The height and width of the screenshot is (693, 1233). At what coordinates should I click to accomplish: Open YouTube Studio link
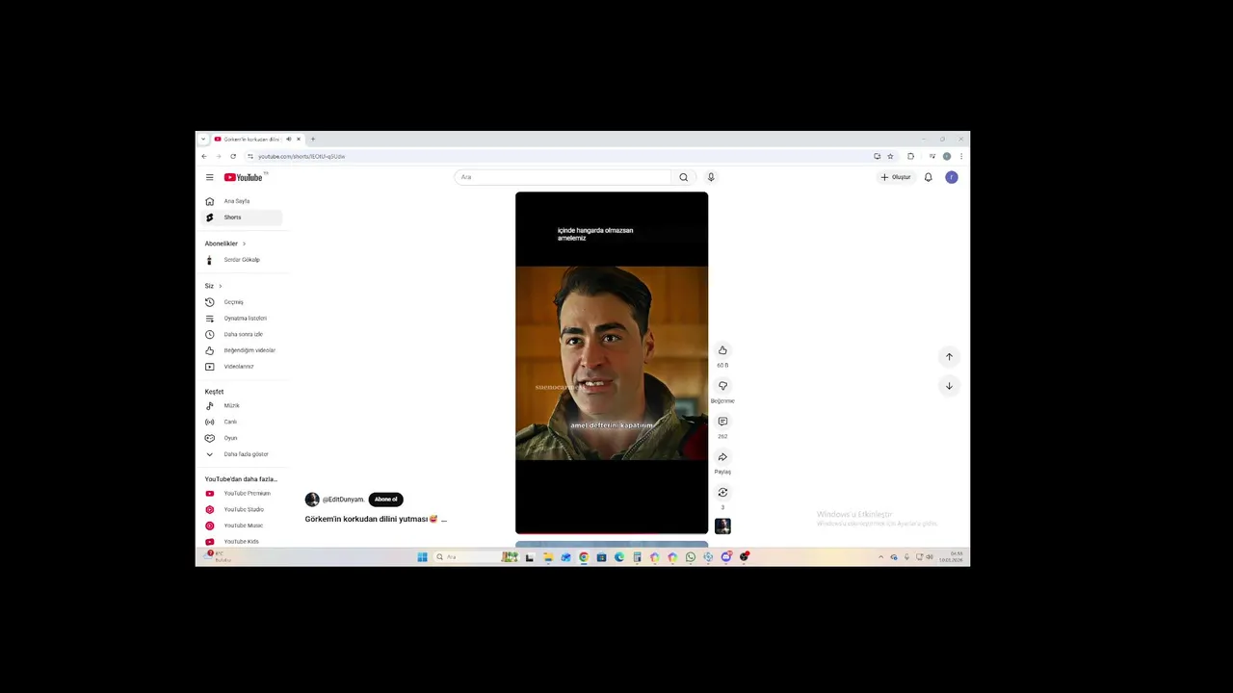pos(242,509)
